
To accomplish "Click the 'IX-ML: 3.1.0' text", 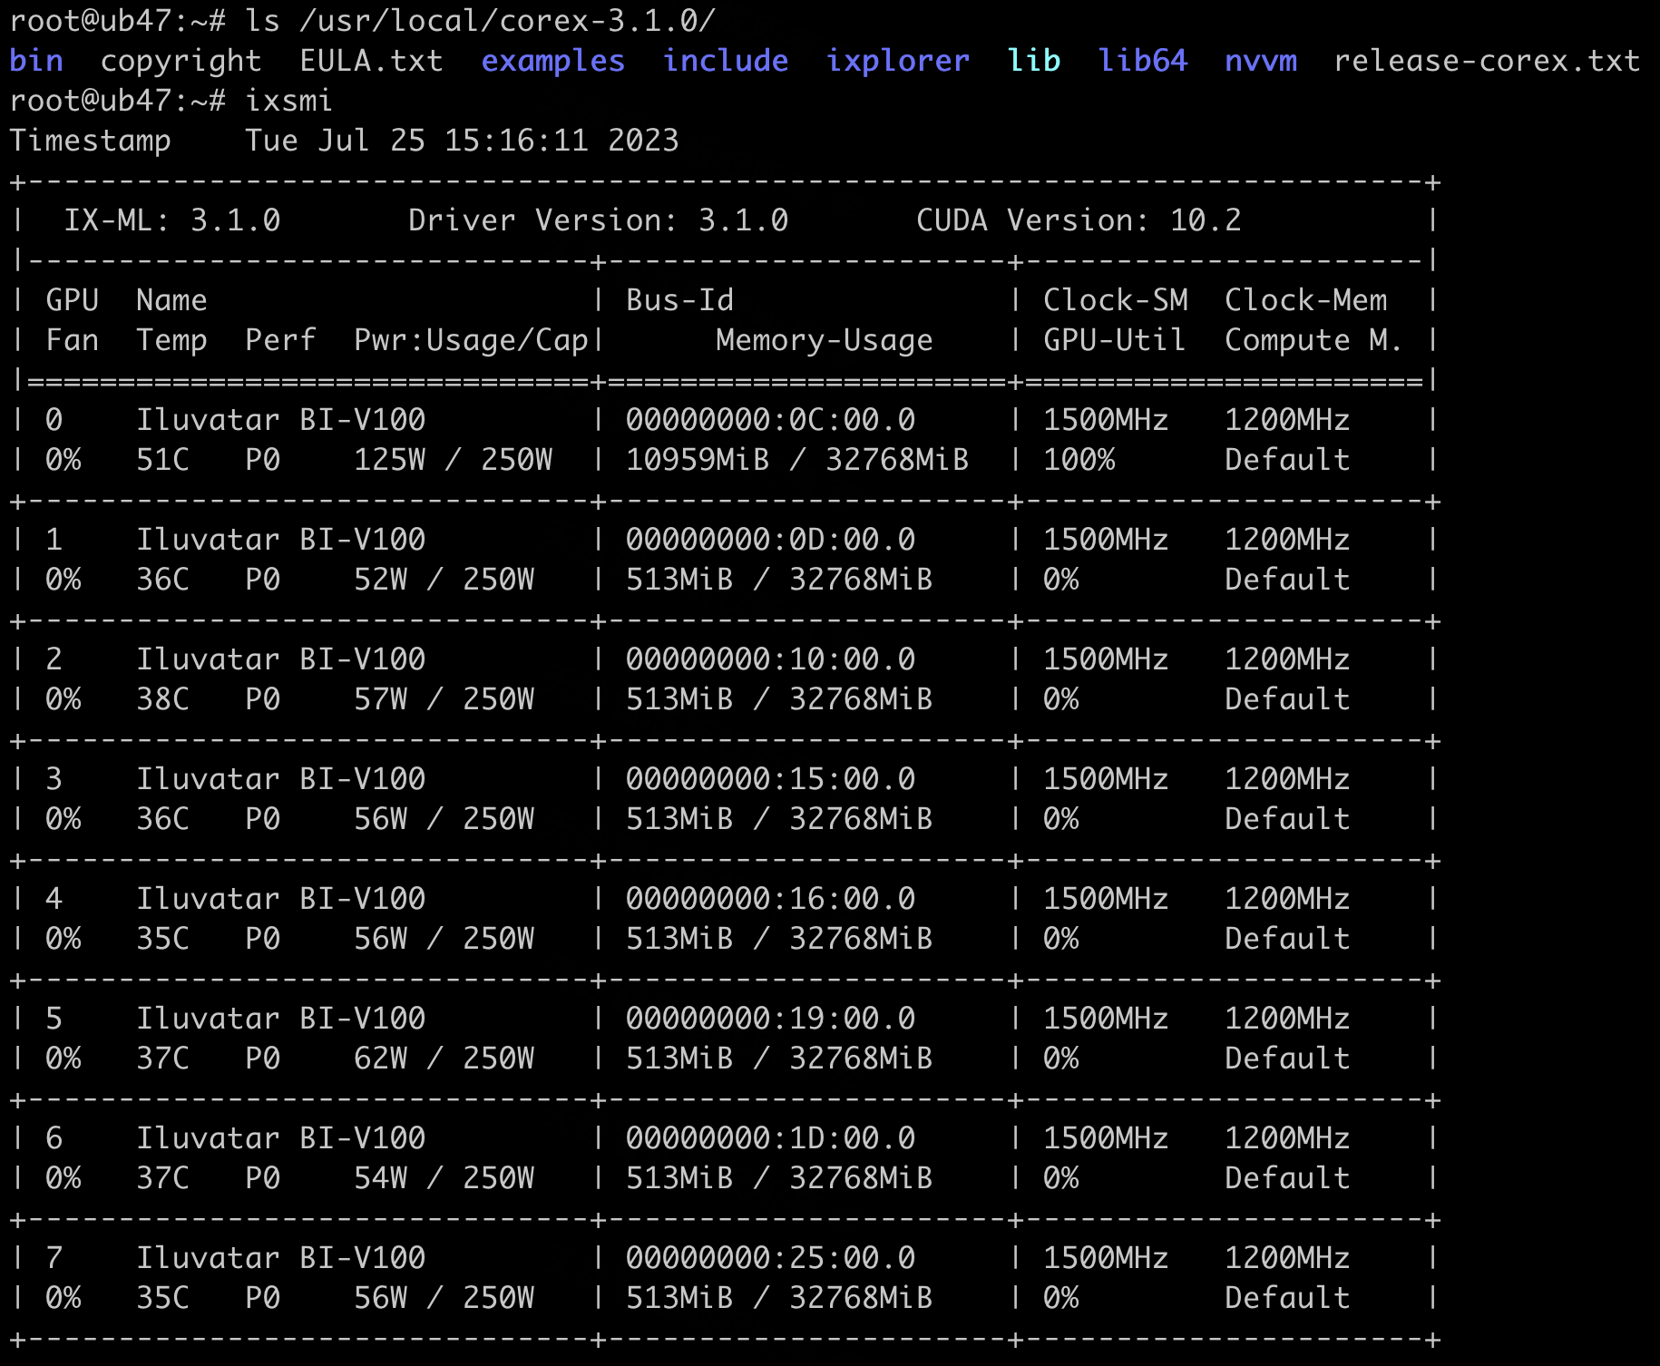I will coord(171,220).
